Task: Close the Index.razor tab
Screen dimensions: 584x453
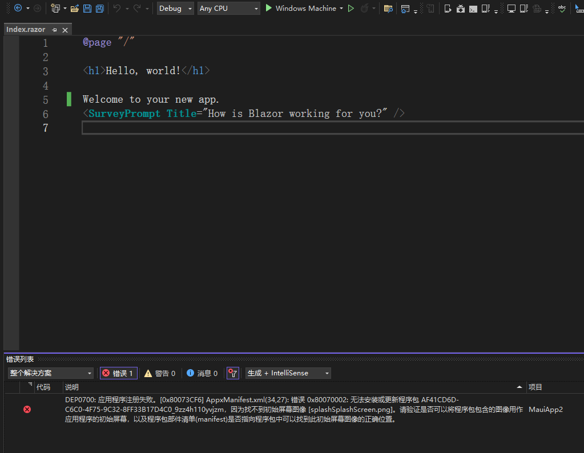Action: (65, 30)
